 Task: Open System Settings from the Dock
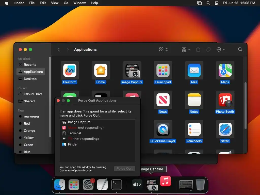(x=88, y=185)
